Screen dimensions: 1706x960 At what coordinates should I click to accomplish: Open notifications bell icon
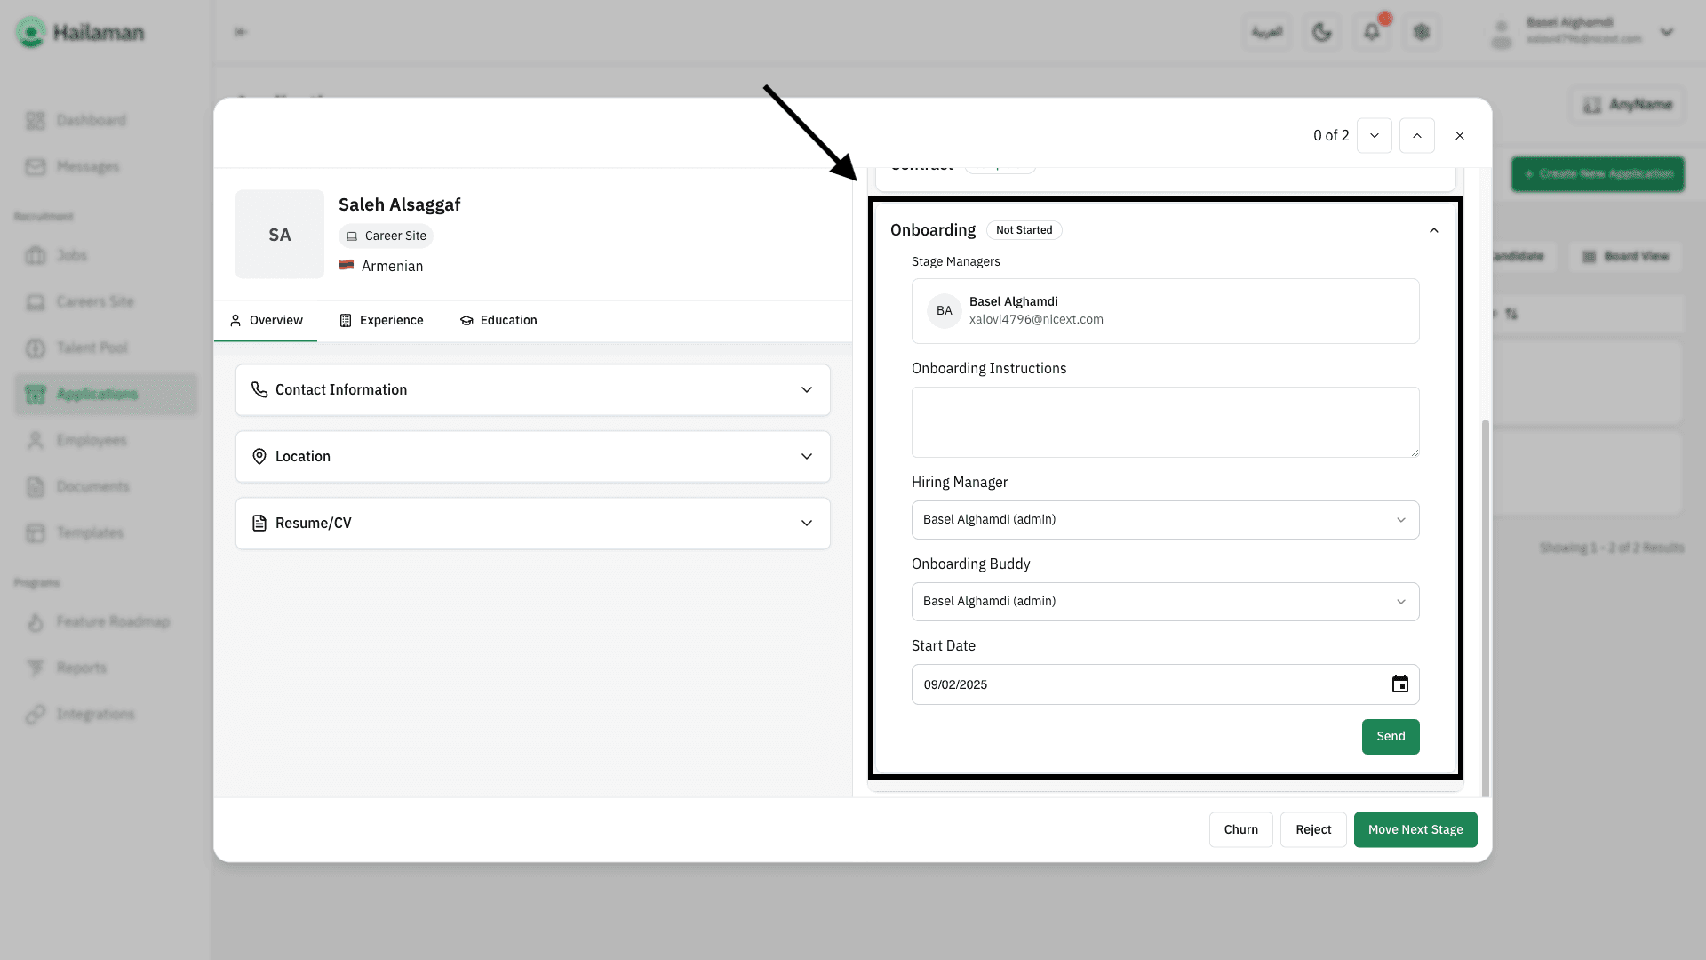point(1371,32)
